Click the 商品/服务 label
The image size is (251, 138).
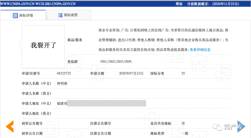click(75, 40)
